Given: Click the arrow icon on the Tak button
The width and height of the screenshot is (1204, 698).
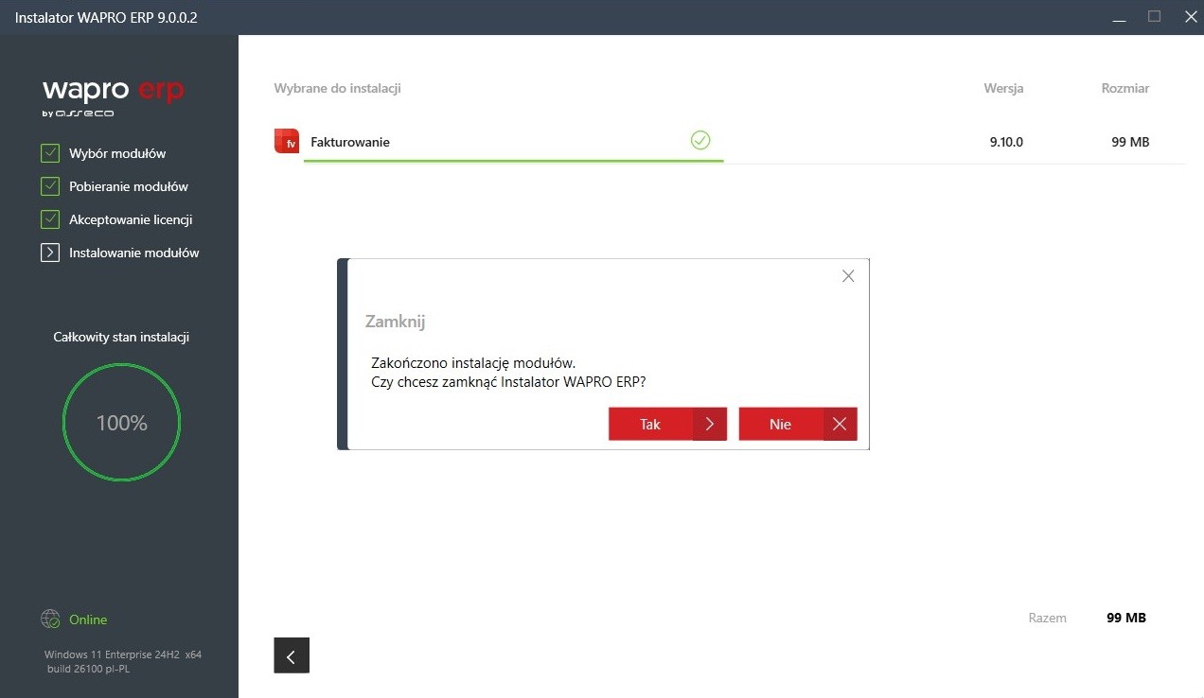Looking at the screenshot, I should click(x=711, y=424).
